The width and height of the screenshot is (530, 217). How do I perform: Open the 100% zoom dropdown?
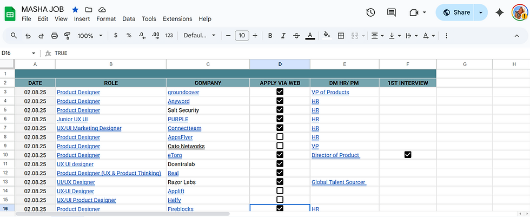tap(90, 36)
